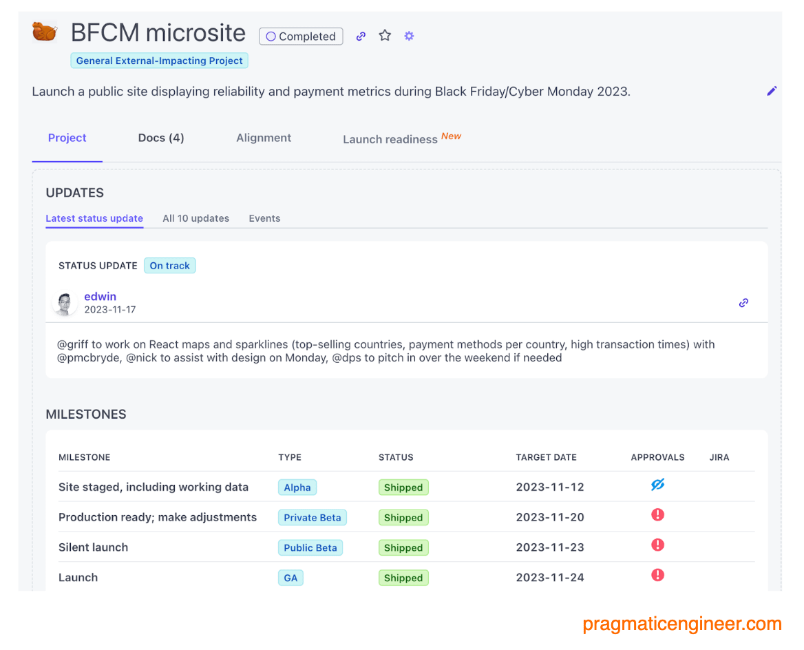View the Events updates tab

pyautogui.click(x=264, y=218)
